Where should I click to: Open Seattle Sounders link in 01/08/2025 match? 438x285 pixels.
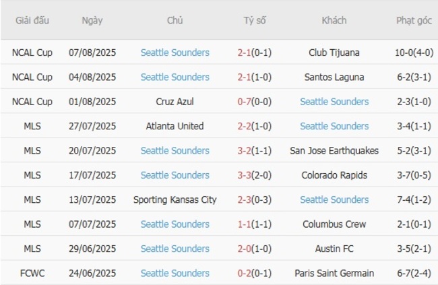point(334,102)
